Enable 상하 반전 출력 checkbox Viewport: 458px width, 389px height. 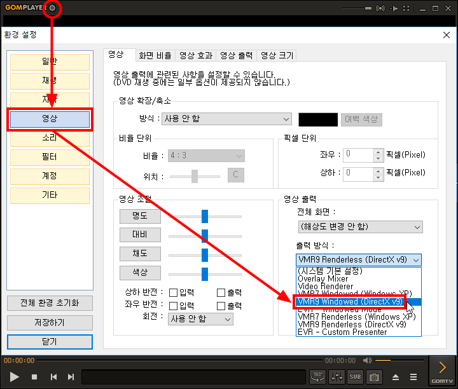(x=221, y=292)
